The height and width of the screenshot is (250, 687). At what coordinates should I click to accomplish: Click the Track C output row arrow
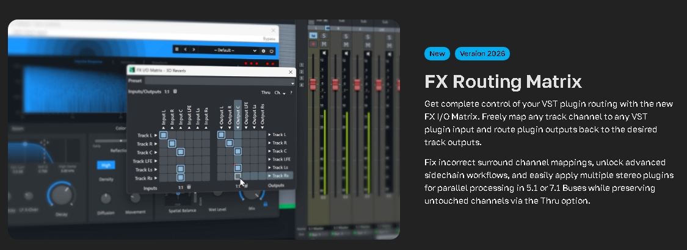tap(270, 151)
